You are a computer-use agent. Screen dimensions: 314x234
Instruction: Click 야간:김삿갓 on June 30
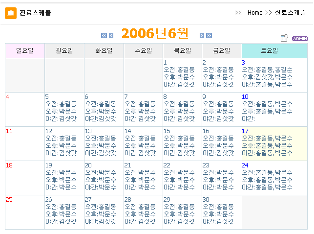[218, 222]
